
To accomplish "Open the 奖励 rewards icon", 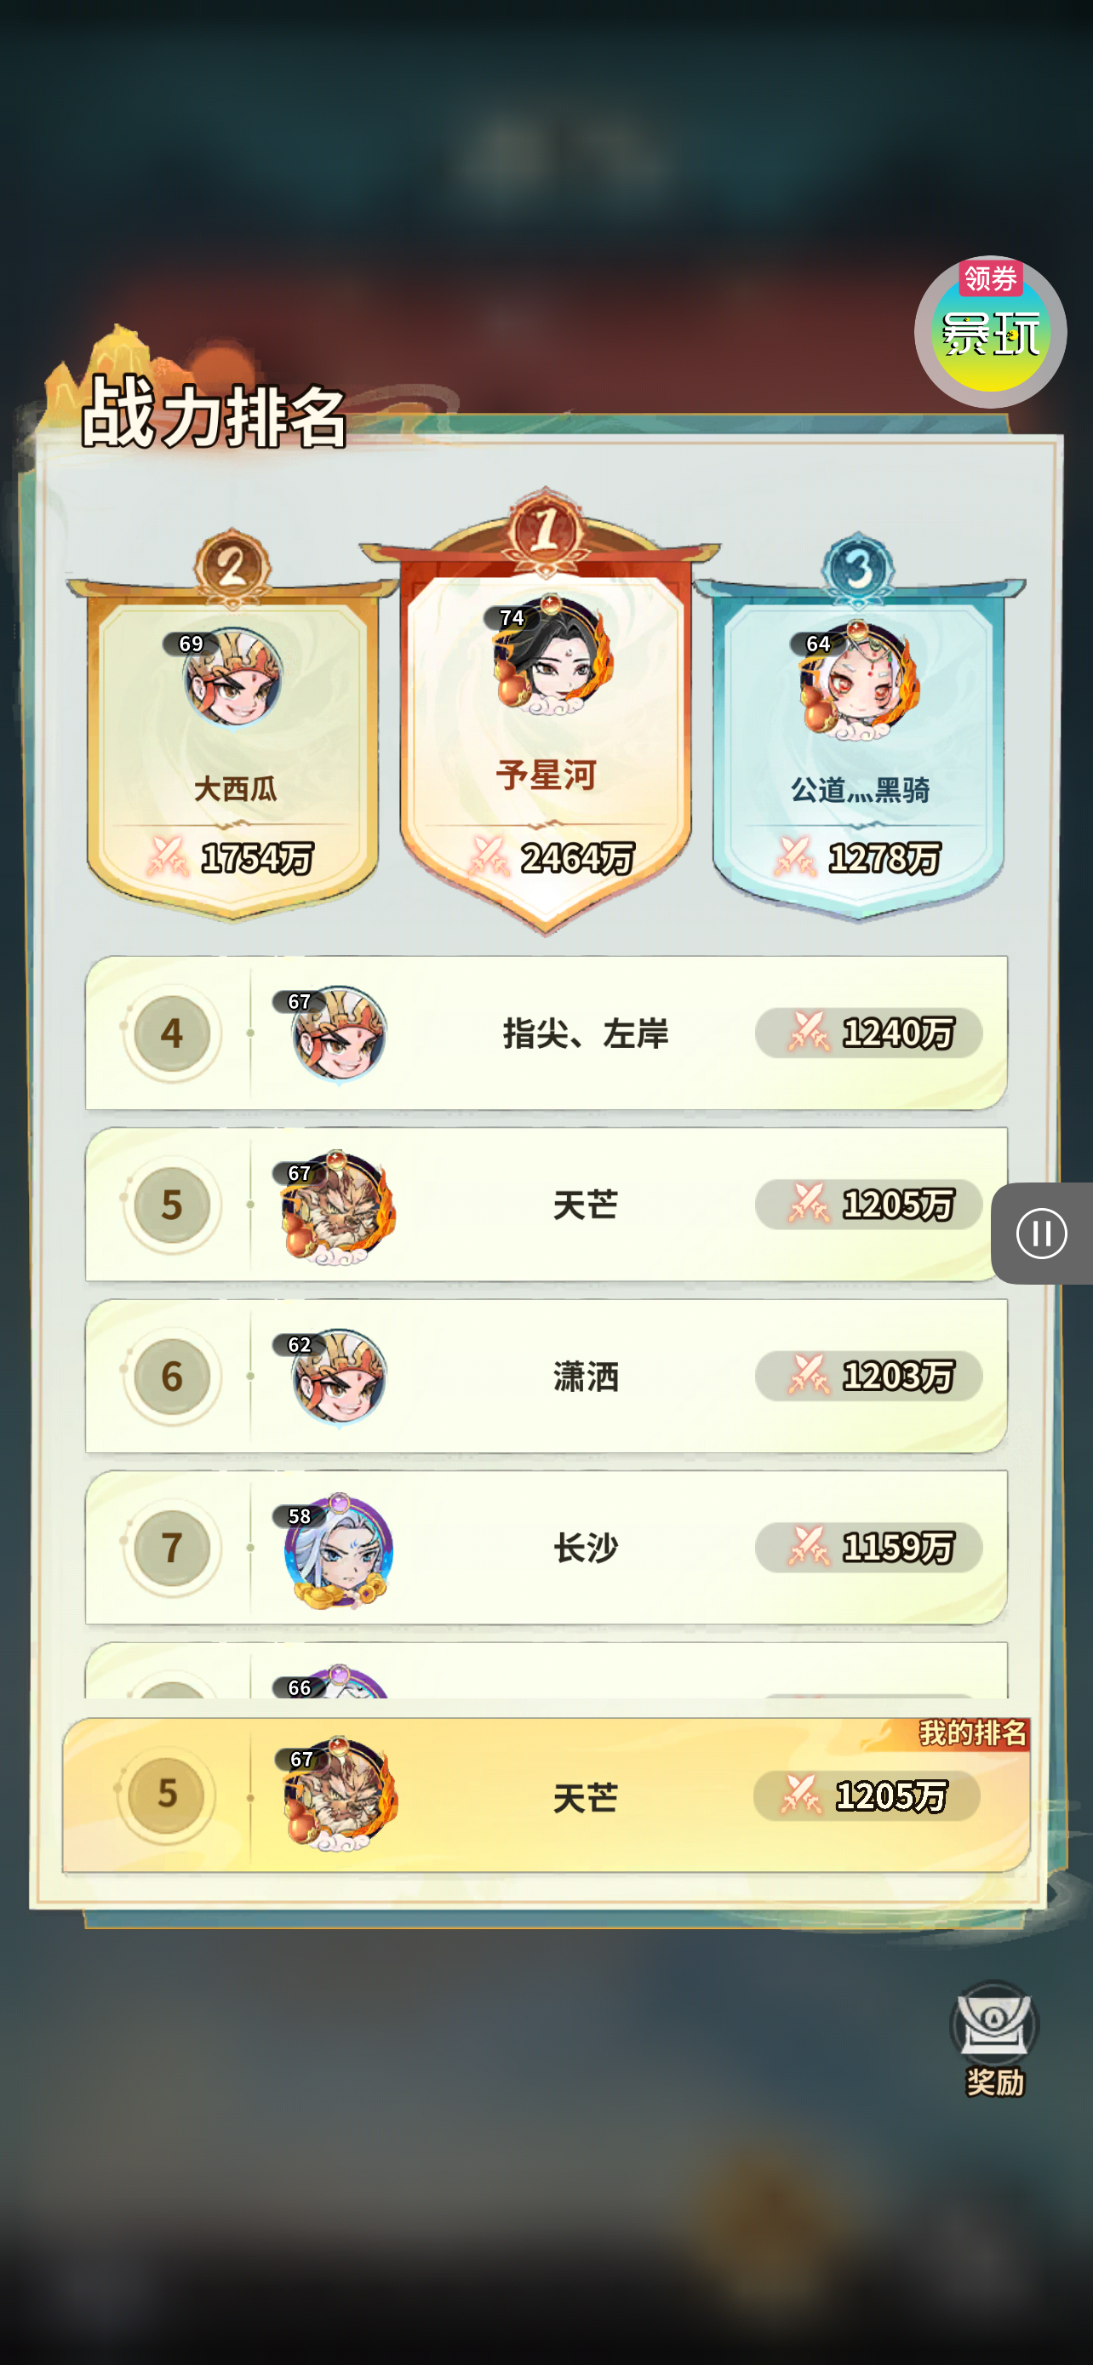I will (x=994, y=2038).
